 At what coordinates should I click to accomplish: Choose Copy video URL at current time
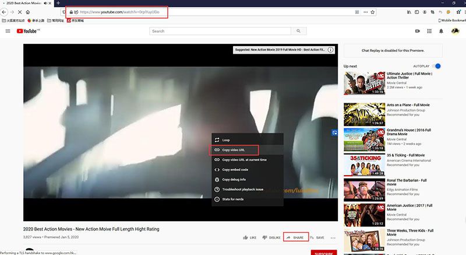pos(247,160)
